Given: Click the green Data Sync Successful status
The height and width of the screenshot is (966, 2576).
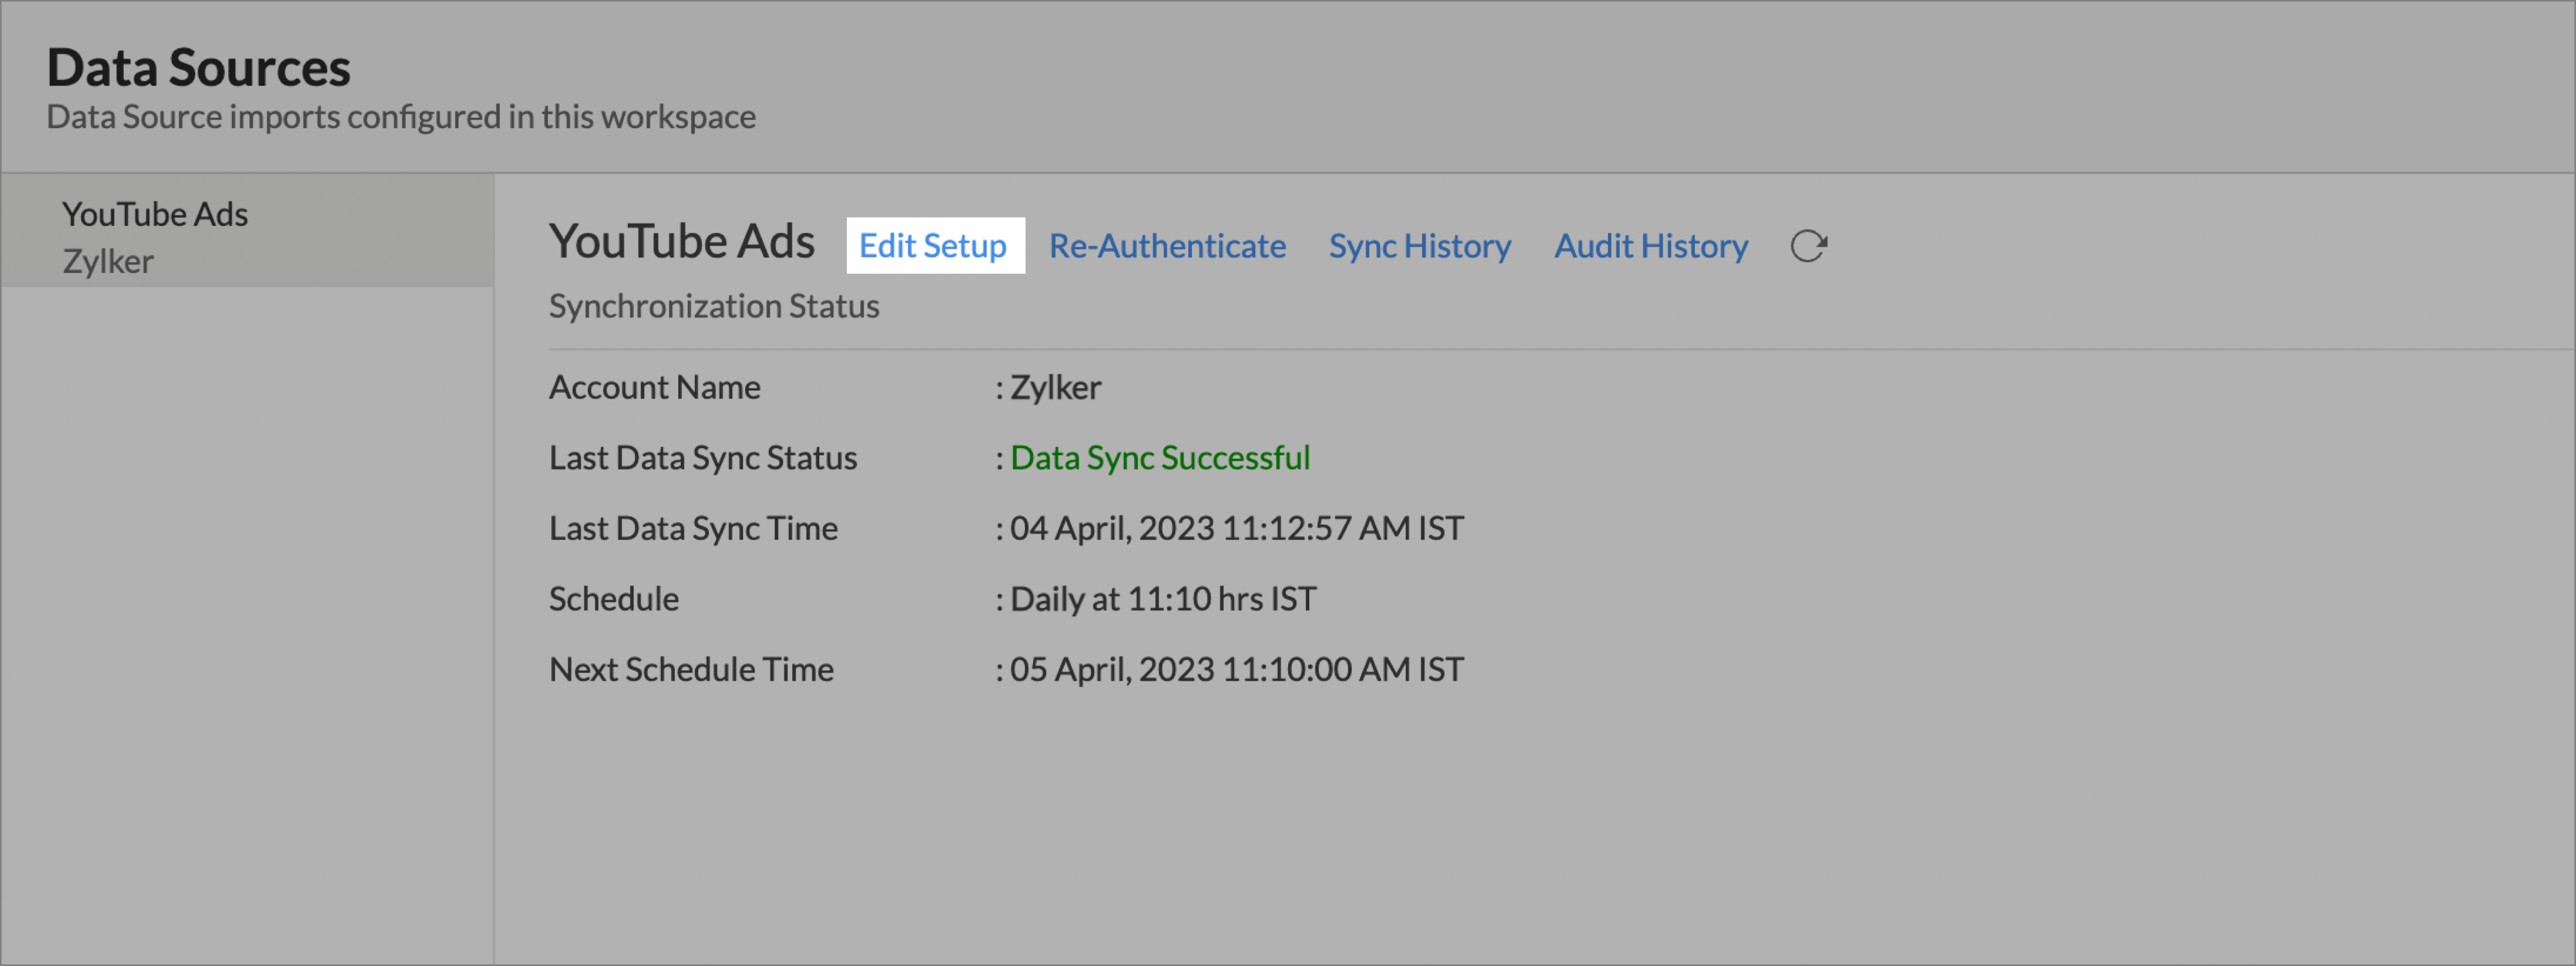Looking at the screenshot, I should pos(1160,458).
